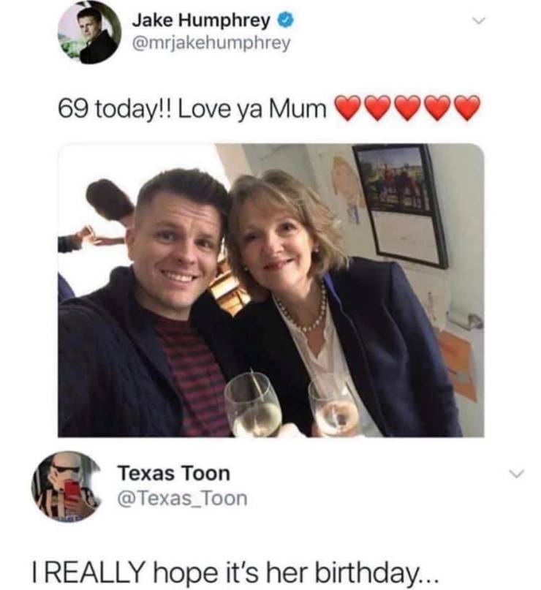Click the middle red heart emoji
This screenshot has height=590, width=541.
click(407, 108)
